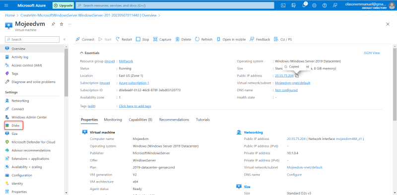This screenshot has height=195, width=397.
Task: Open the notifications bell
Action: coord(304,5)
